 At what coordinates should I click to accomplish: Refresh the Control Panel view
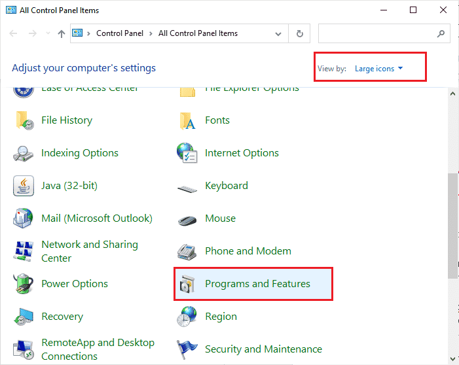tap(299, 33)
